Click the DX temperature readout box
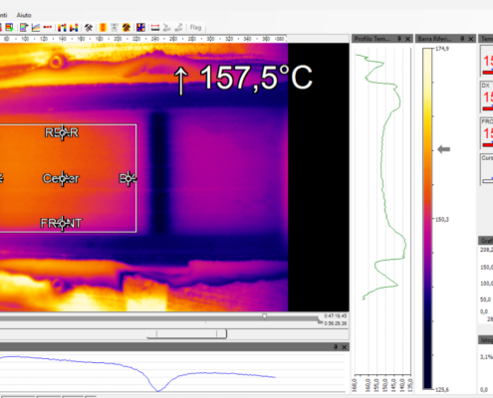Screen dimensions: 493x398 pos(487,97)
